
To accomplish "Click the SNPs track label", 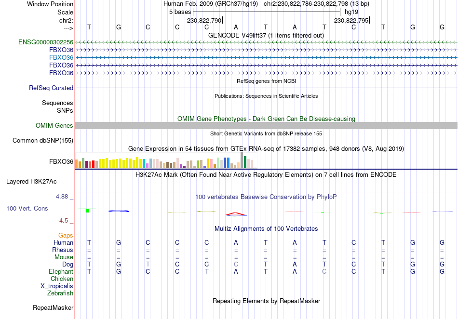I will pyautogui.click(x=65, y=111).
